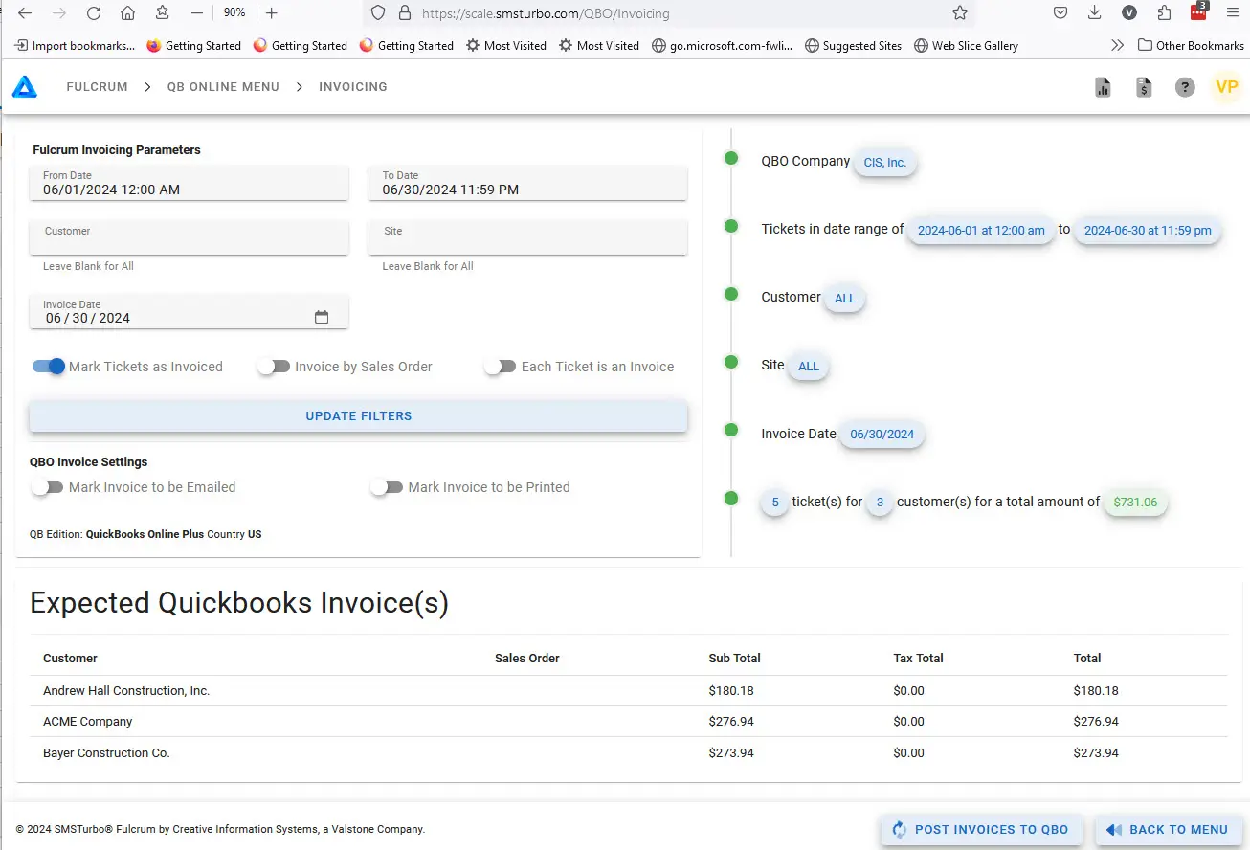Open the VP user avatar
The image size is (1250, 850).
point(1226,87)
